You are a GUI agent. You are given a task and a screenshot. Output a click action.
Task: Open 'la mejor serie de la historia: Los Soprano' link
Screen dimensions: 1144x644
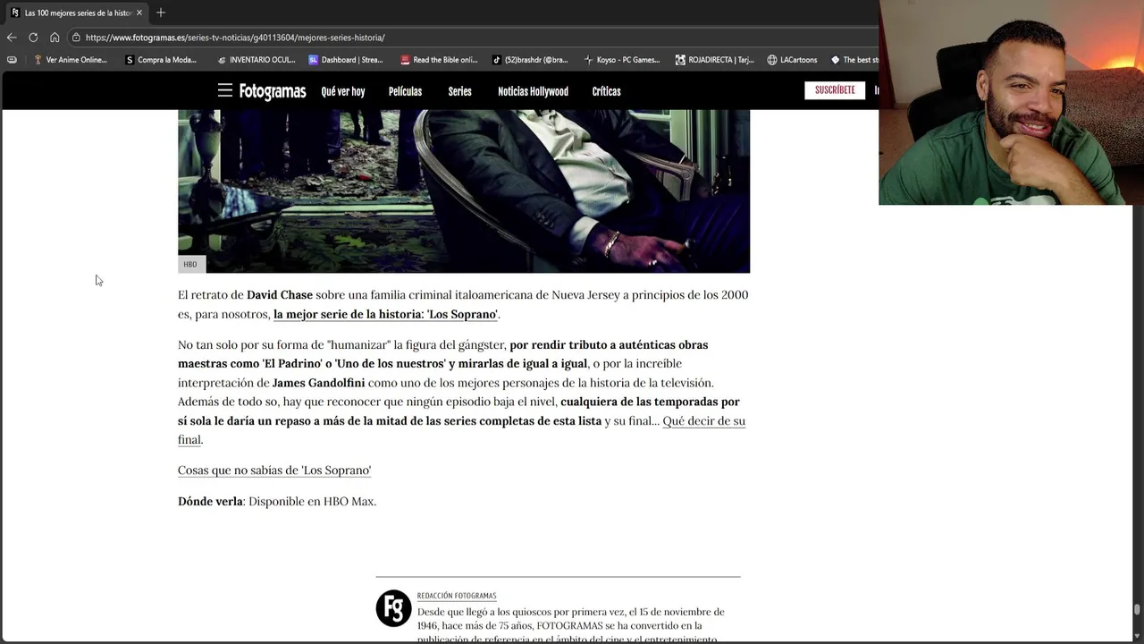pyautogui.click(x=385, y=315)
